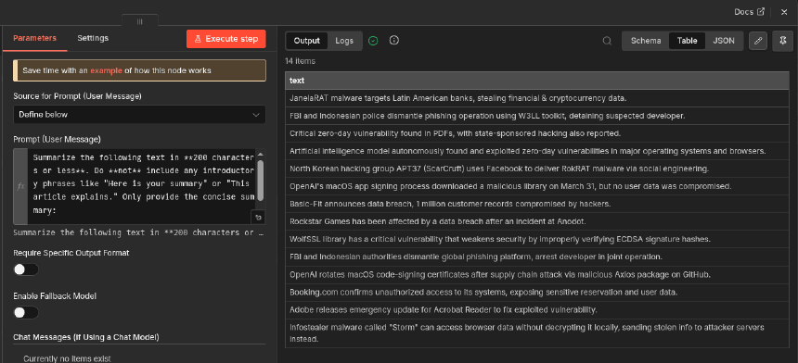Switch to the Settings tab

(93, 38)
